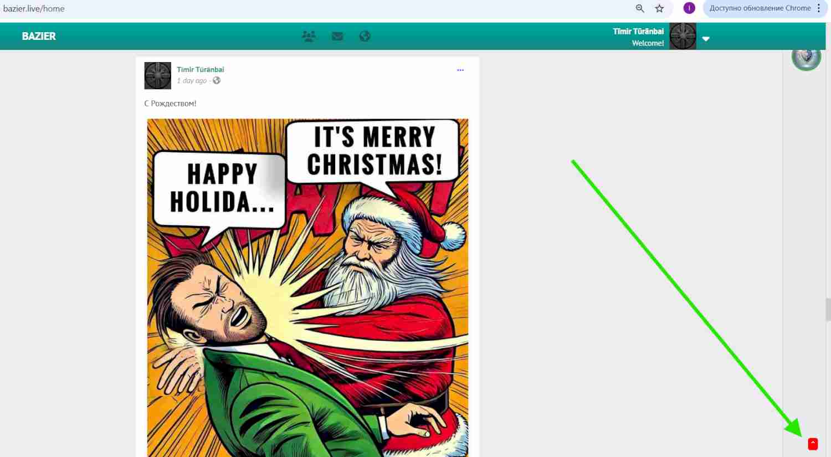Open messages via the envelope icon
831x457 pixels.
click(337, 37)
